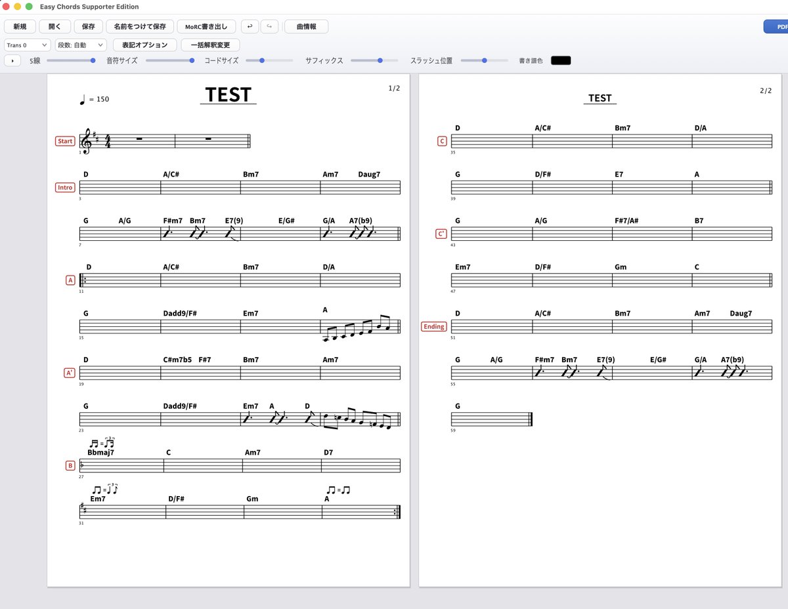This screenshot has height=609, width=788.
Task: Click the B7 chord
Action: point(699,220)
